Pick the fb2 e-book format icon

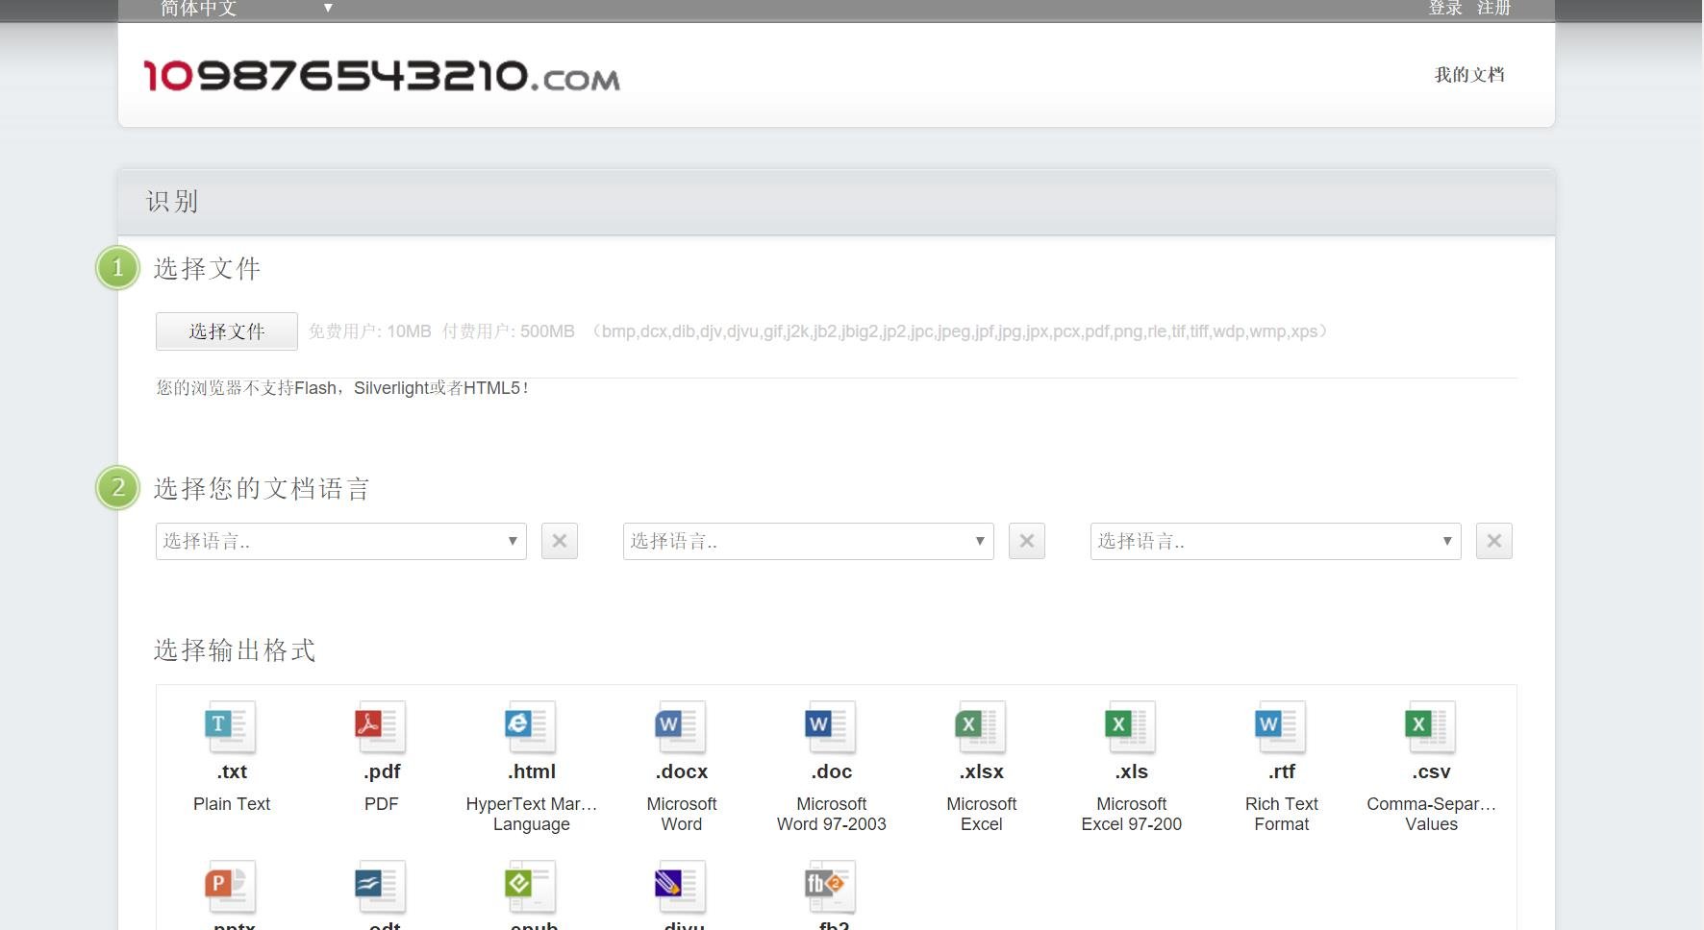pos(831,887)
